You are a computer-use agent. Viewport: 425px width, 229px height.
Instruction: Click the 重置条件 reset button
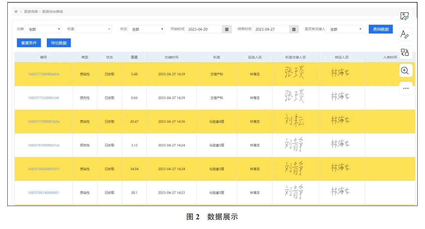[28, 43]
